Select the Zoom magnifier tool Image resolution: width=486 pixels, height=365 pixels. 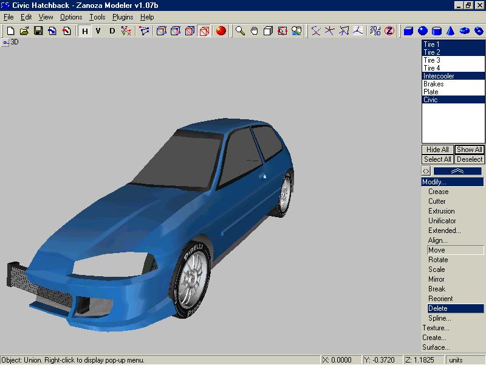[x=241, y=31]
